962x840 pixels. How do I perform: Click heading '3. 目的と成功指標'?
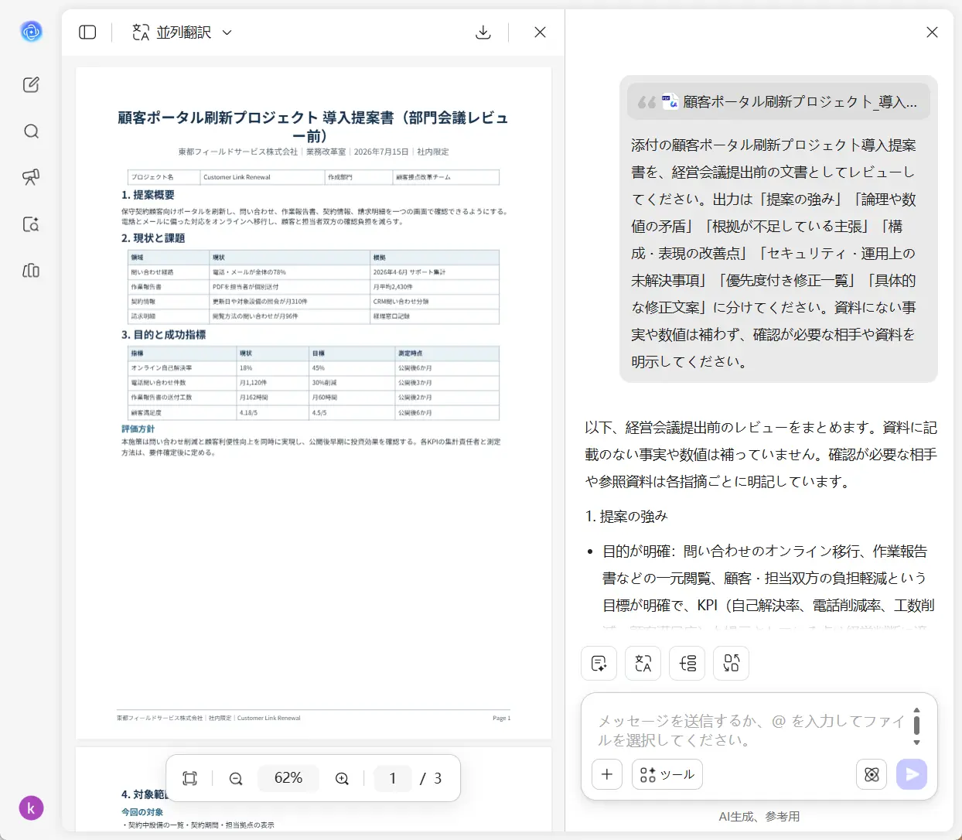click(x=163, y=335)
